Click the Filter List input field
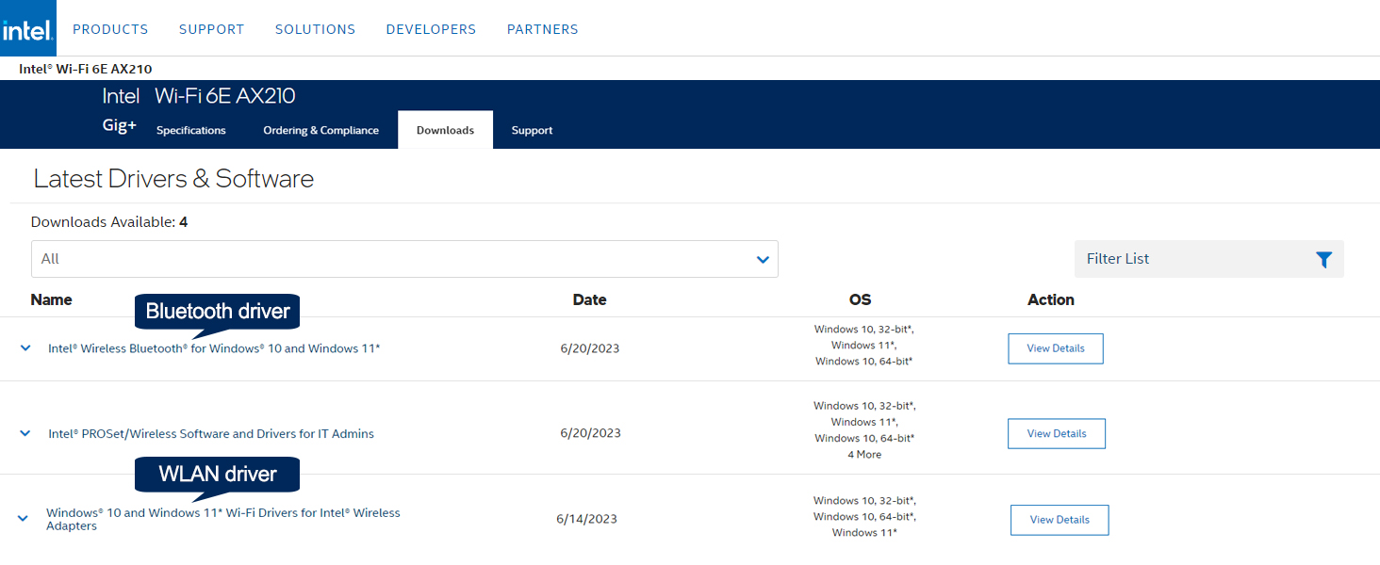Image resolution: width=1380 pixels, height=565 pixels. point(1192,259)
